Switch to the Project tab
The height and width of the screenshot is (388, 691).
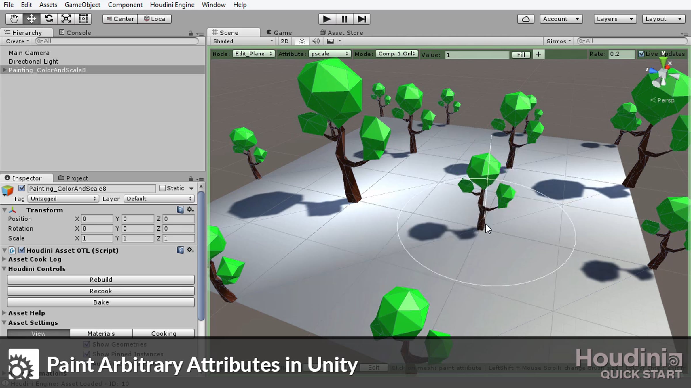coord(73,178)
